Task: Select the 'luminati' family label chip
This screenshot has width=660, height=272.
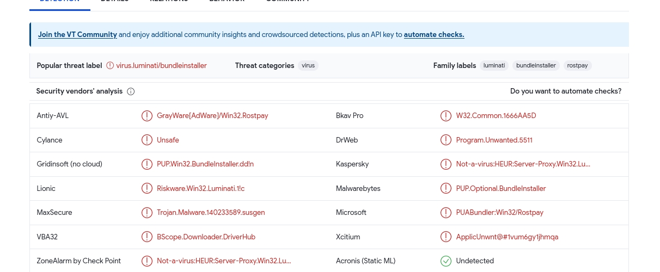Action: pos(494,65)
